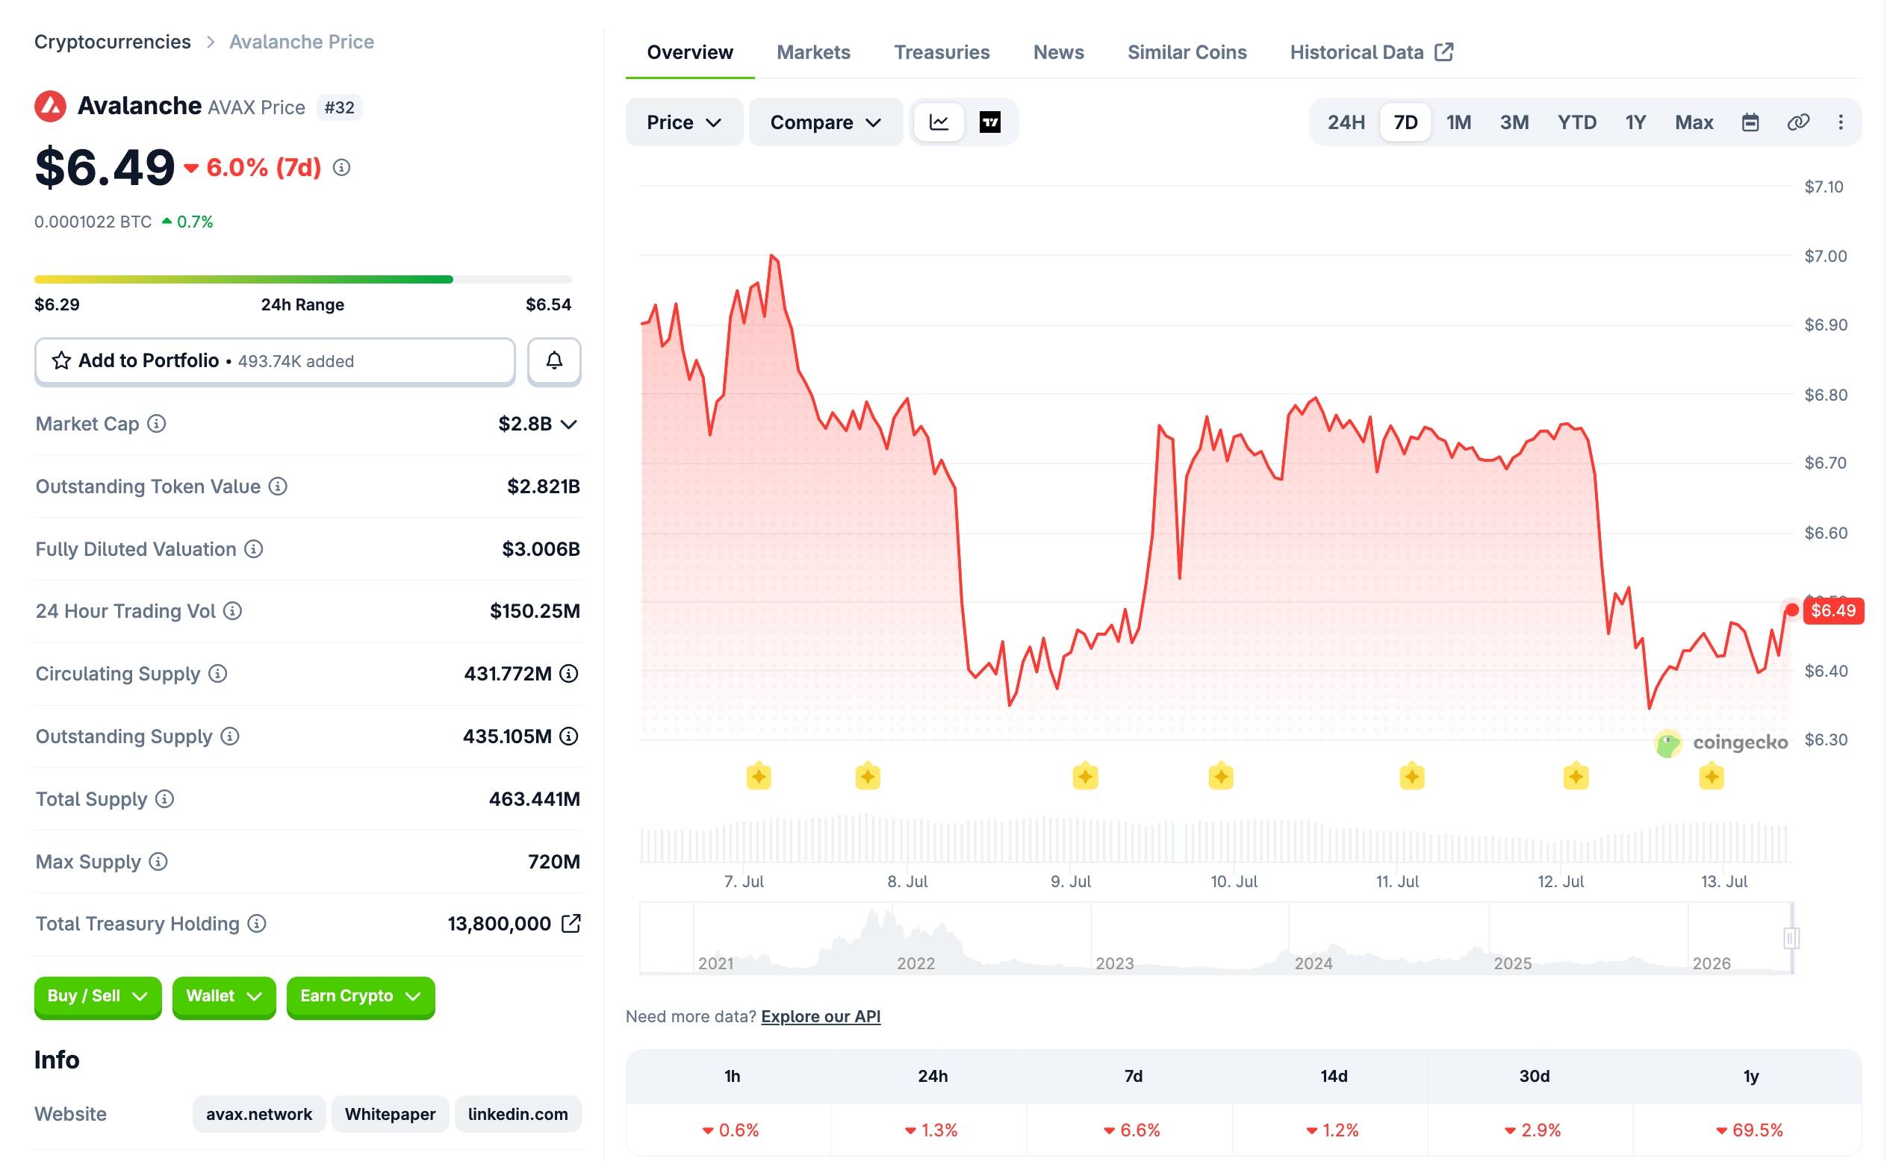Switch to the Markets tab
Viewport: 1887px width, 1161px height.
(815, 52)
